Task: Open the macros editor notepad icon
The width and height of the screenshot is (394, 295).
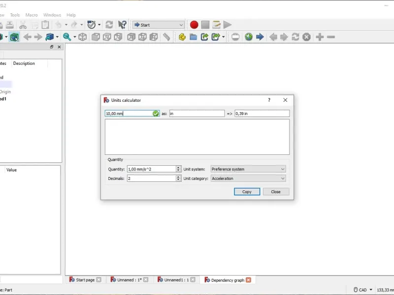Action: point(216,25)
